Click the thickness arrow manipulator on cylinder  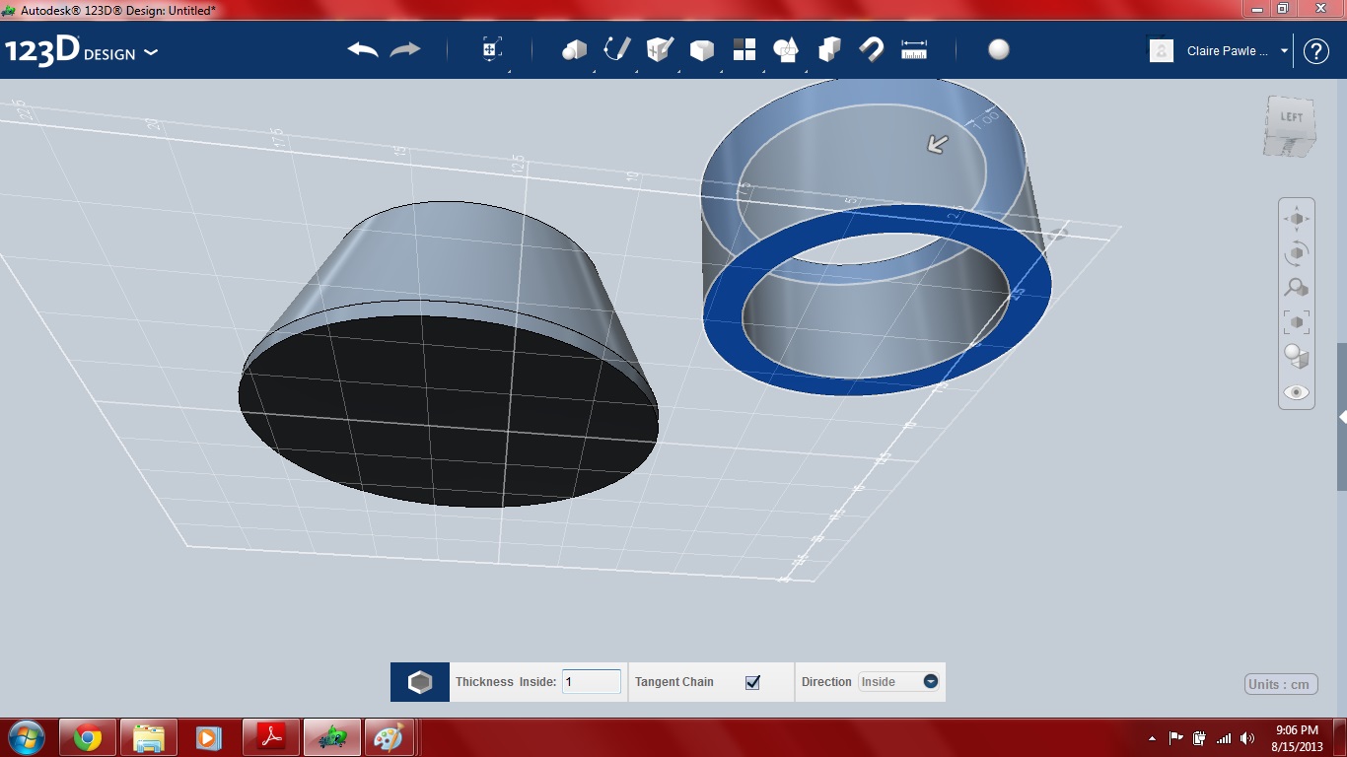coord(937,144)
